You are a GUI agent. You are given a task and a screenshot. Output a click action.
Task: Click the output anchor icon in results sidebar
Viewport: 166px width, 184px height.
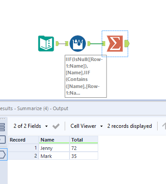click(x=3, y=154)
